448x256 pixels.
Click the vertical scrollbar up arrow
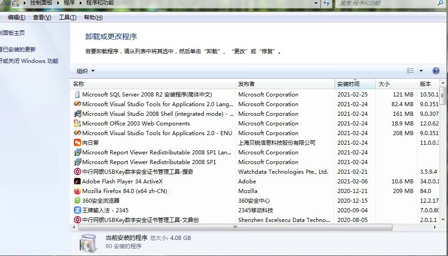[443, 83]
